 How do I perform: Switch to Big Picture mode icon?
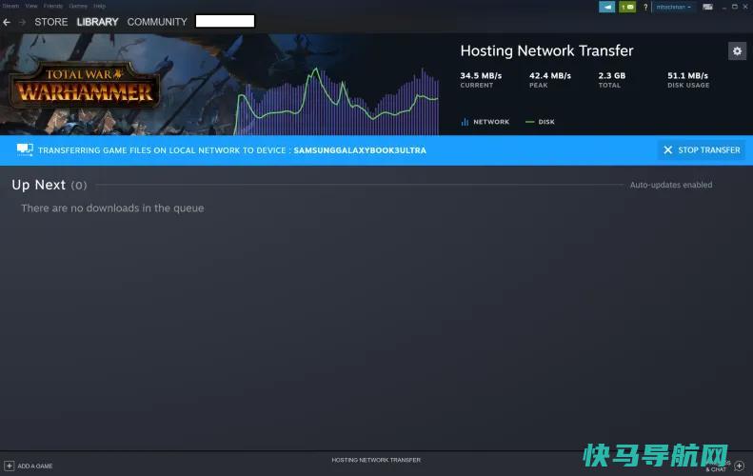coord(708,7)
